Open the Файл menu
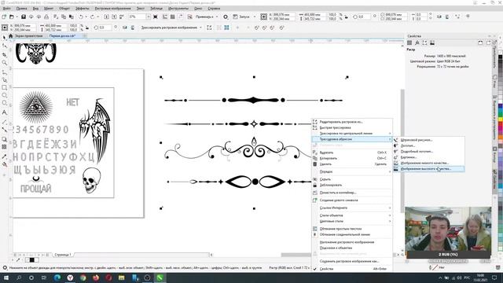This screenshot has width=503, height=283. click(x=6, y=9)
